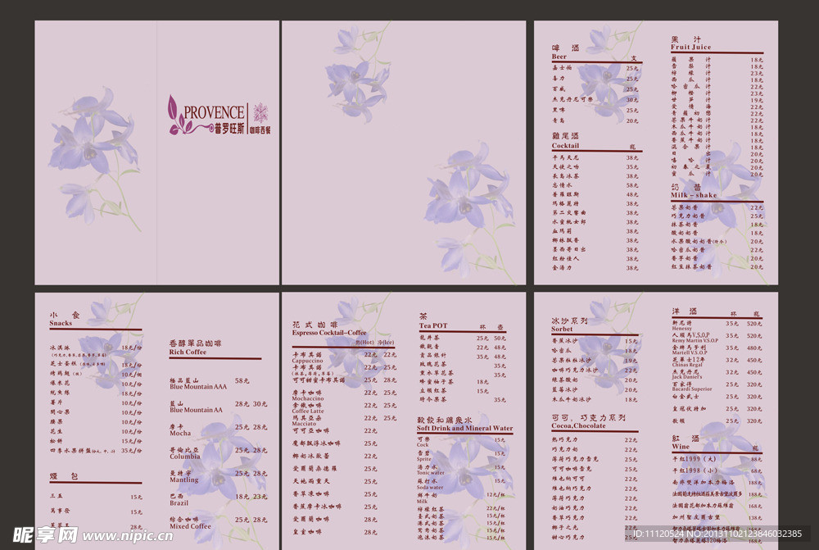Select the "Remy Martin V.S.O.P" item
This screenshot has height=550, width=819.
click(695, 340)
